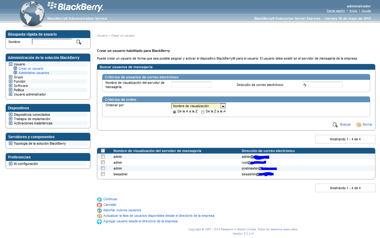Click the red Cancelar icon
The height and width of the screenshot is (238, 380).
(99, 205)
